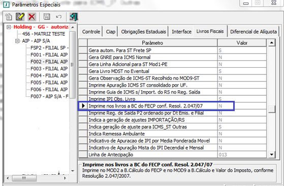
Task: Select the Holding - GG root item
Action: point(41,27)
